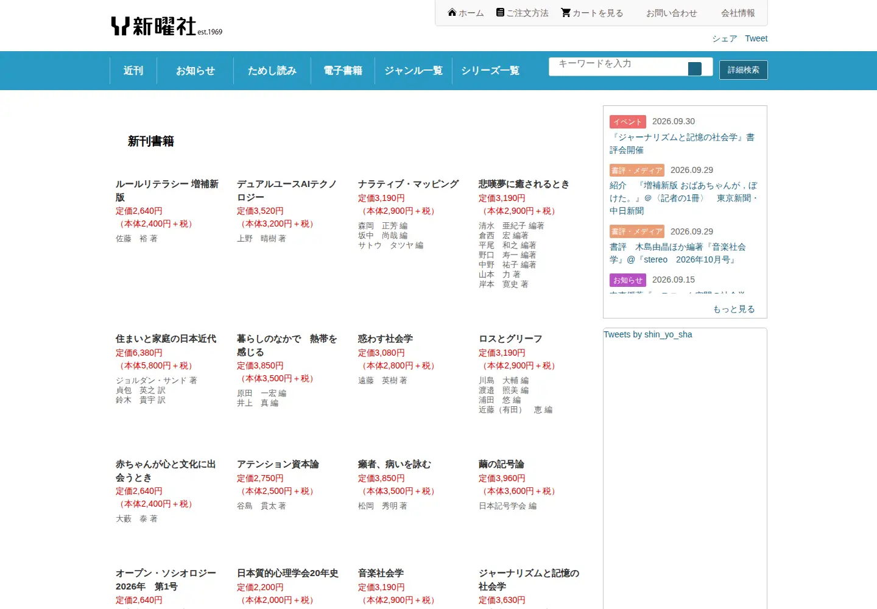Open book 日本質的心理学会20年史

(287, 573)
